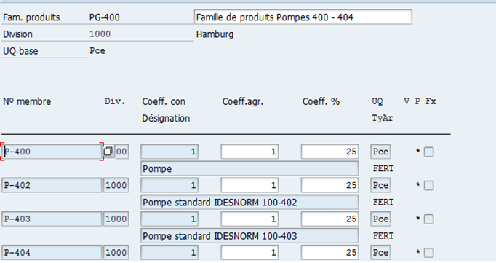Select the P-404 member number field
The width and height of the screenshot is (496, 263).
(52, 253)
